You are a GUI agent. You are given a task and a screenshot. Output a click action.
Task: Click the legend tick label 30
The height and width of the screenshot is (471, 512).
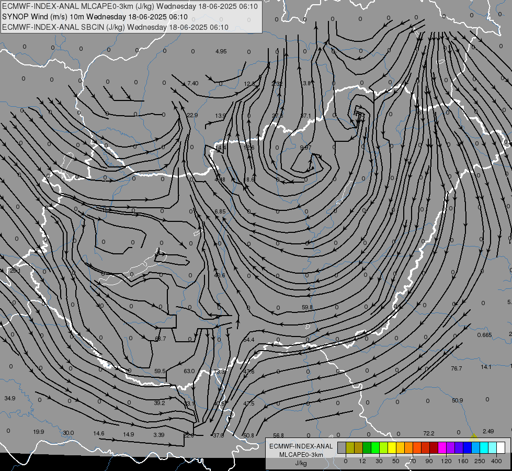[x=379, y=461]
